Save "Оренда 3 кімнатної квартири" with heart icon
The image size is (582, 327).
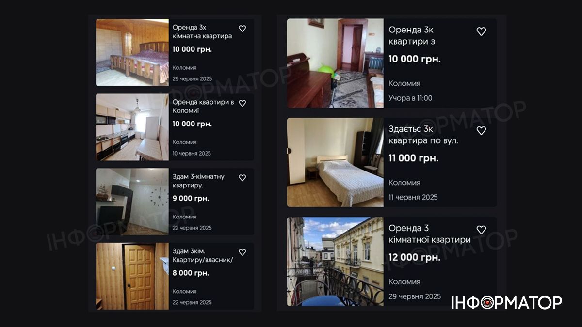481,230
